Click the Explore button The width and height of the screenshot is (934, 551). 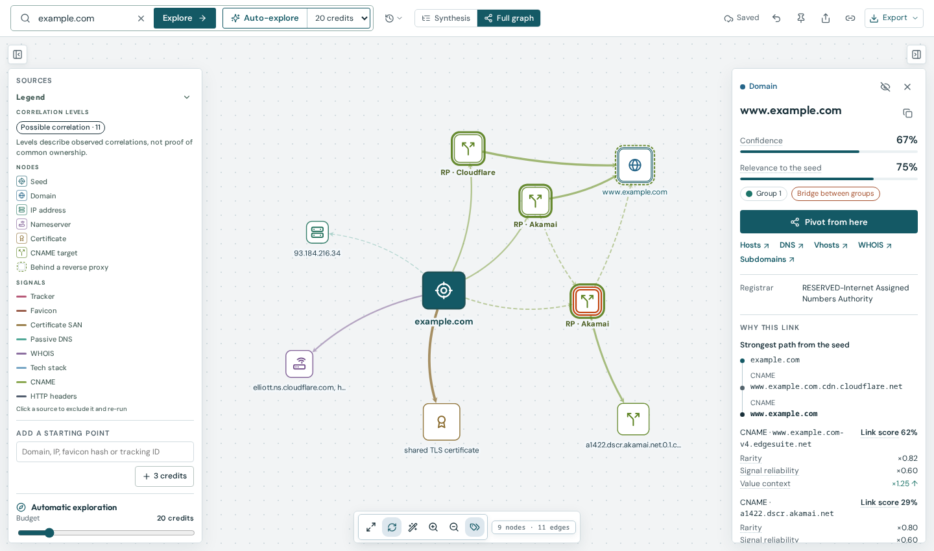coord(185,18)
